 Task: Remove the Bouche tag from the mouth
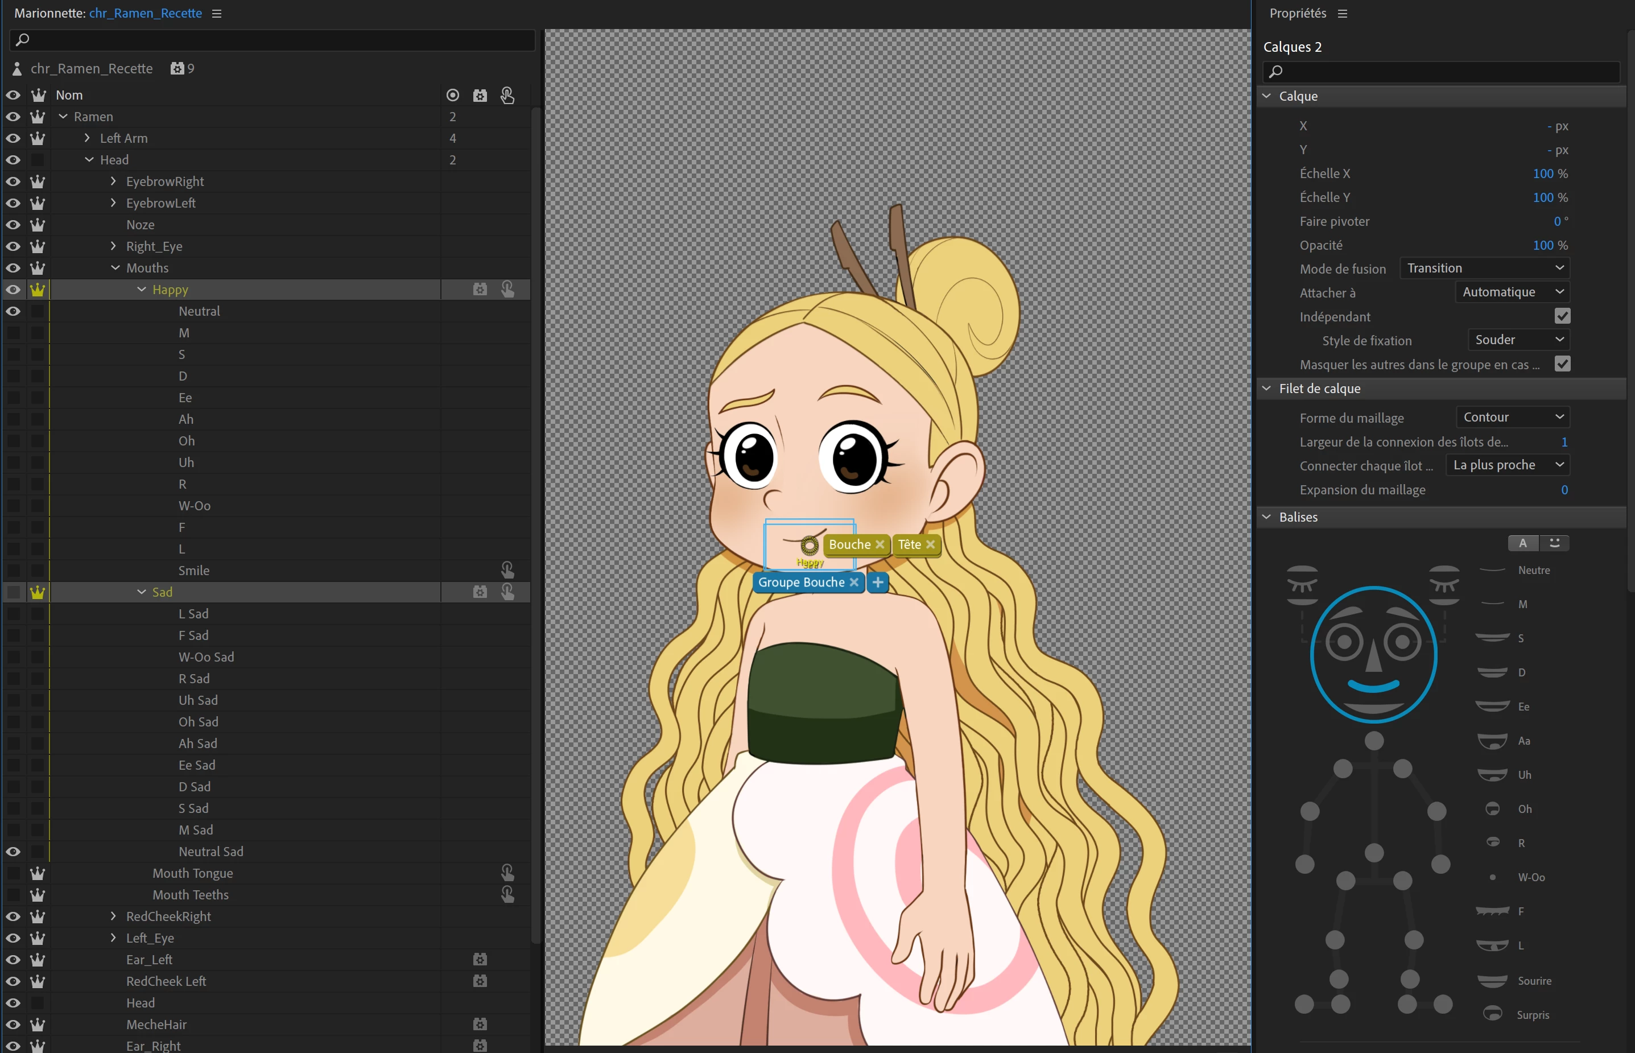point(880,544)
